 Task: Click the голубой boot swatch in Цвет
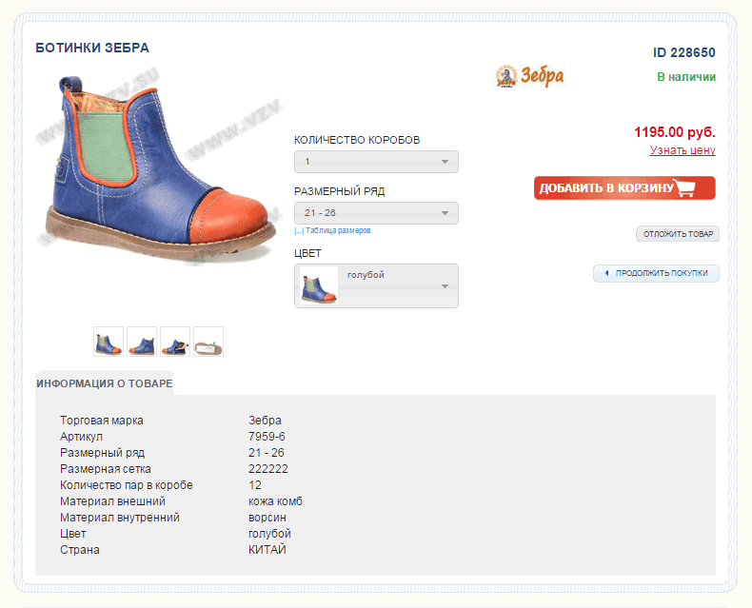pos(319,286)
